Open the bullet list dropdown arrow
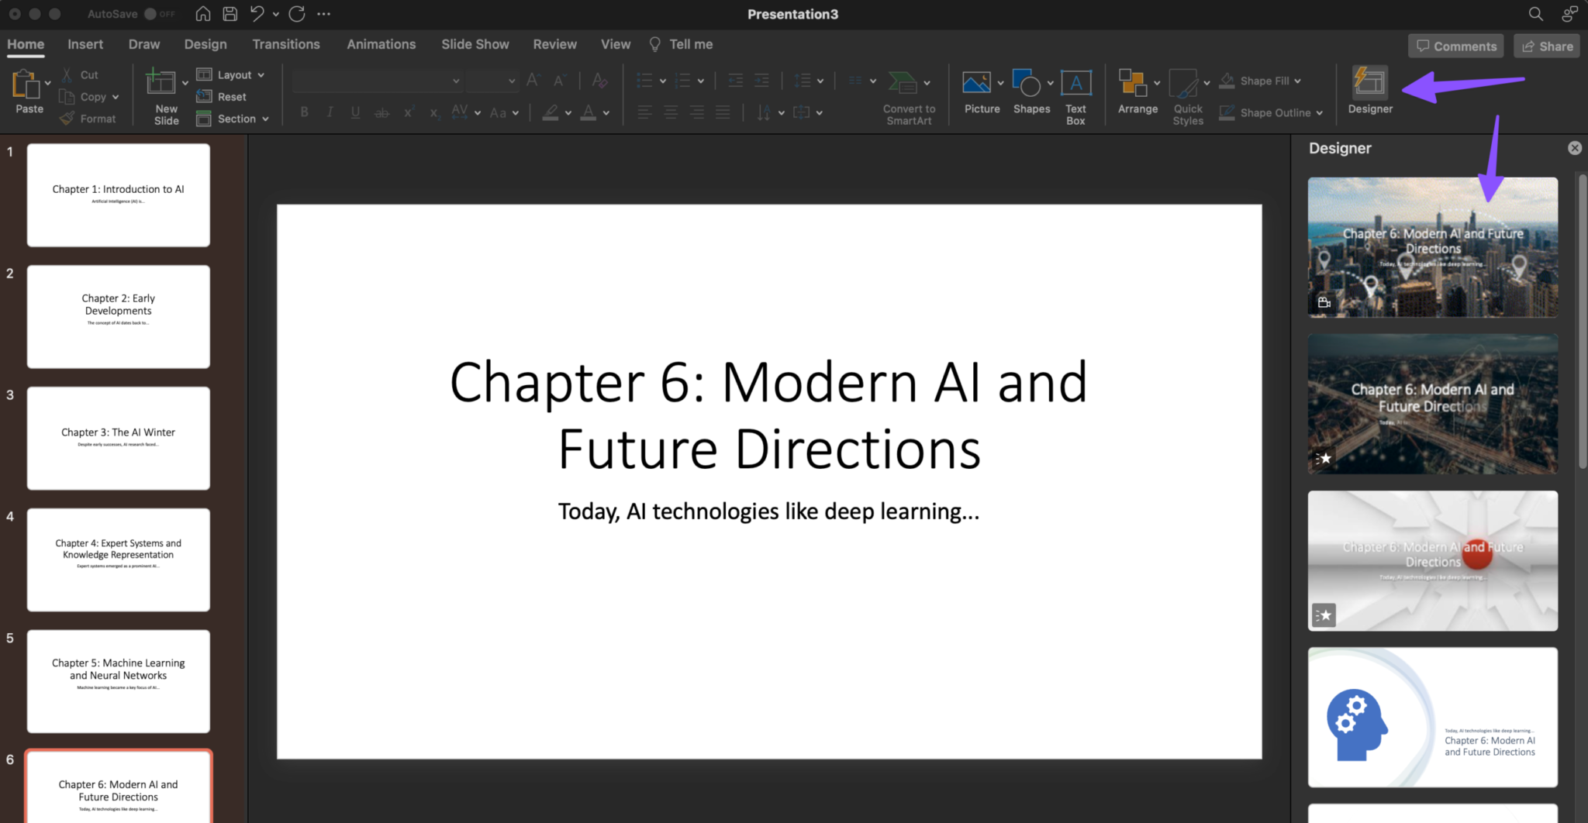This screenshot has width=1588, height=823. (x=662, y=80)
